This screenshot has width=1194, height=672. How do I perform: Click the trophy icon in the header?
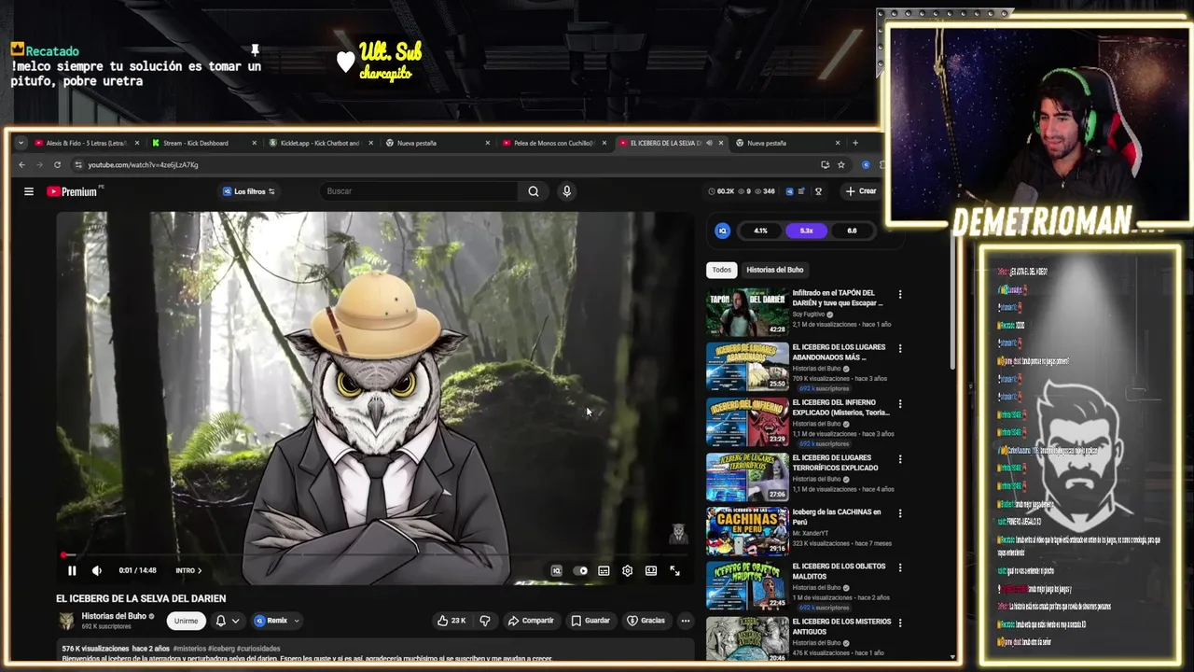[x=818, y=191]
